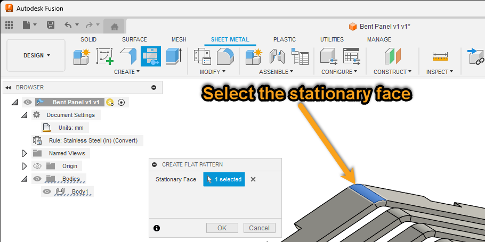Click the File document icon
Image resolution: width=485 pixels, height=242 pixels.
(x=27, y=25)
